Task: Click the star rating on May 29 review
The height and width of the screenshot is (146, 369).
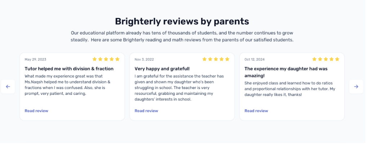Action: pyautogui.click(x=106, y=59)
